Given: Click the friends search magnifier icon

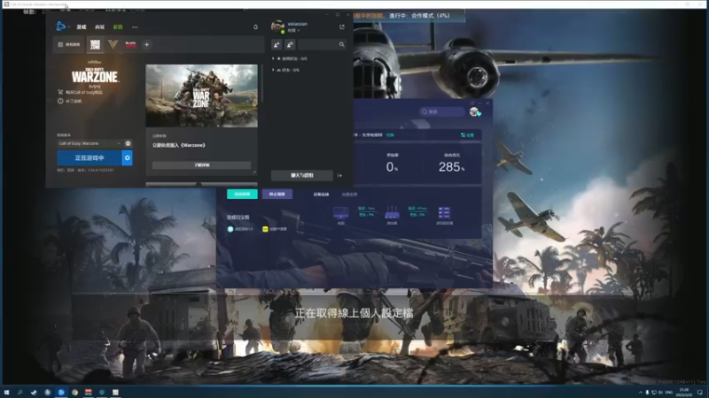Looking at the screenshot, I should (342, 45).
